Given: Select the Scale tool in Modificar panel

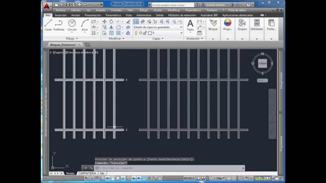Looking at the screenshot, I should click(111, 33).
